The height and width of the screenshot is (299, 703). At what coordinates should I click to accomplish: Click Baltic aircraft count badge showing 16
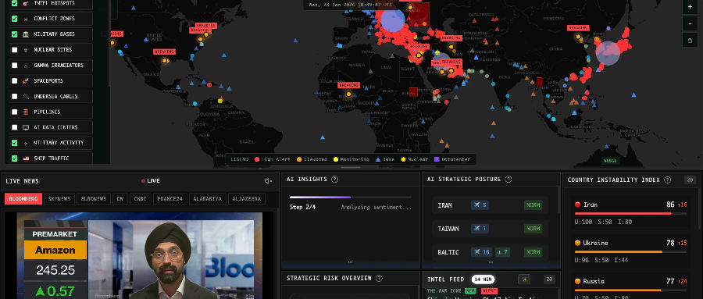pyautogui.click(x=482, y=252)
